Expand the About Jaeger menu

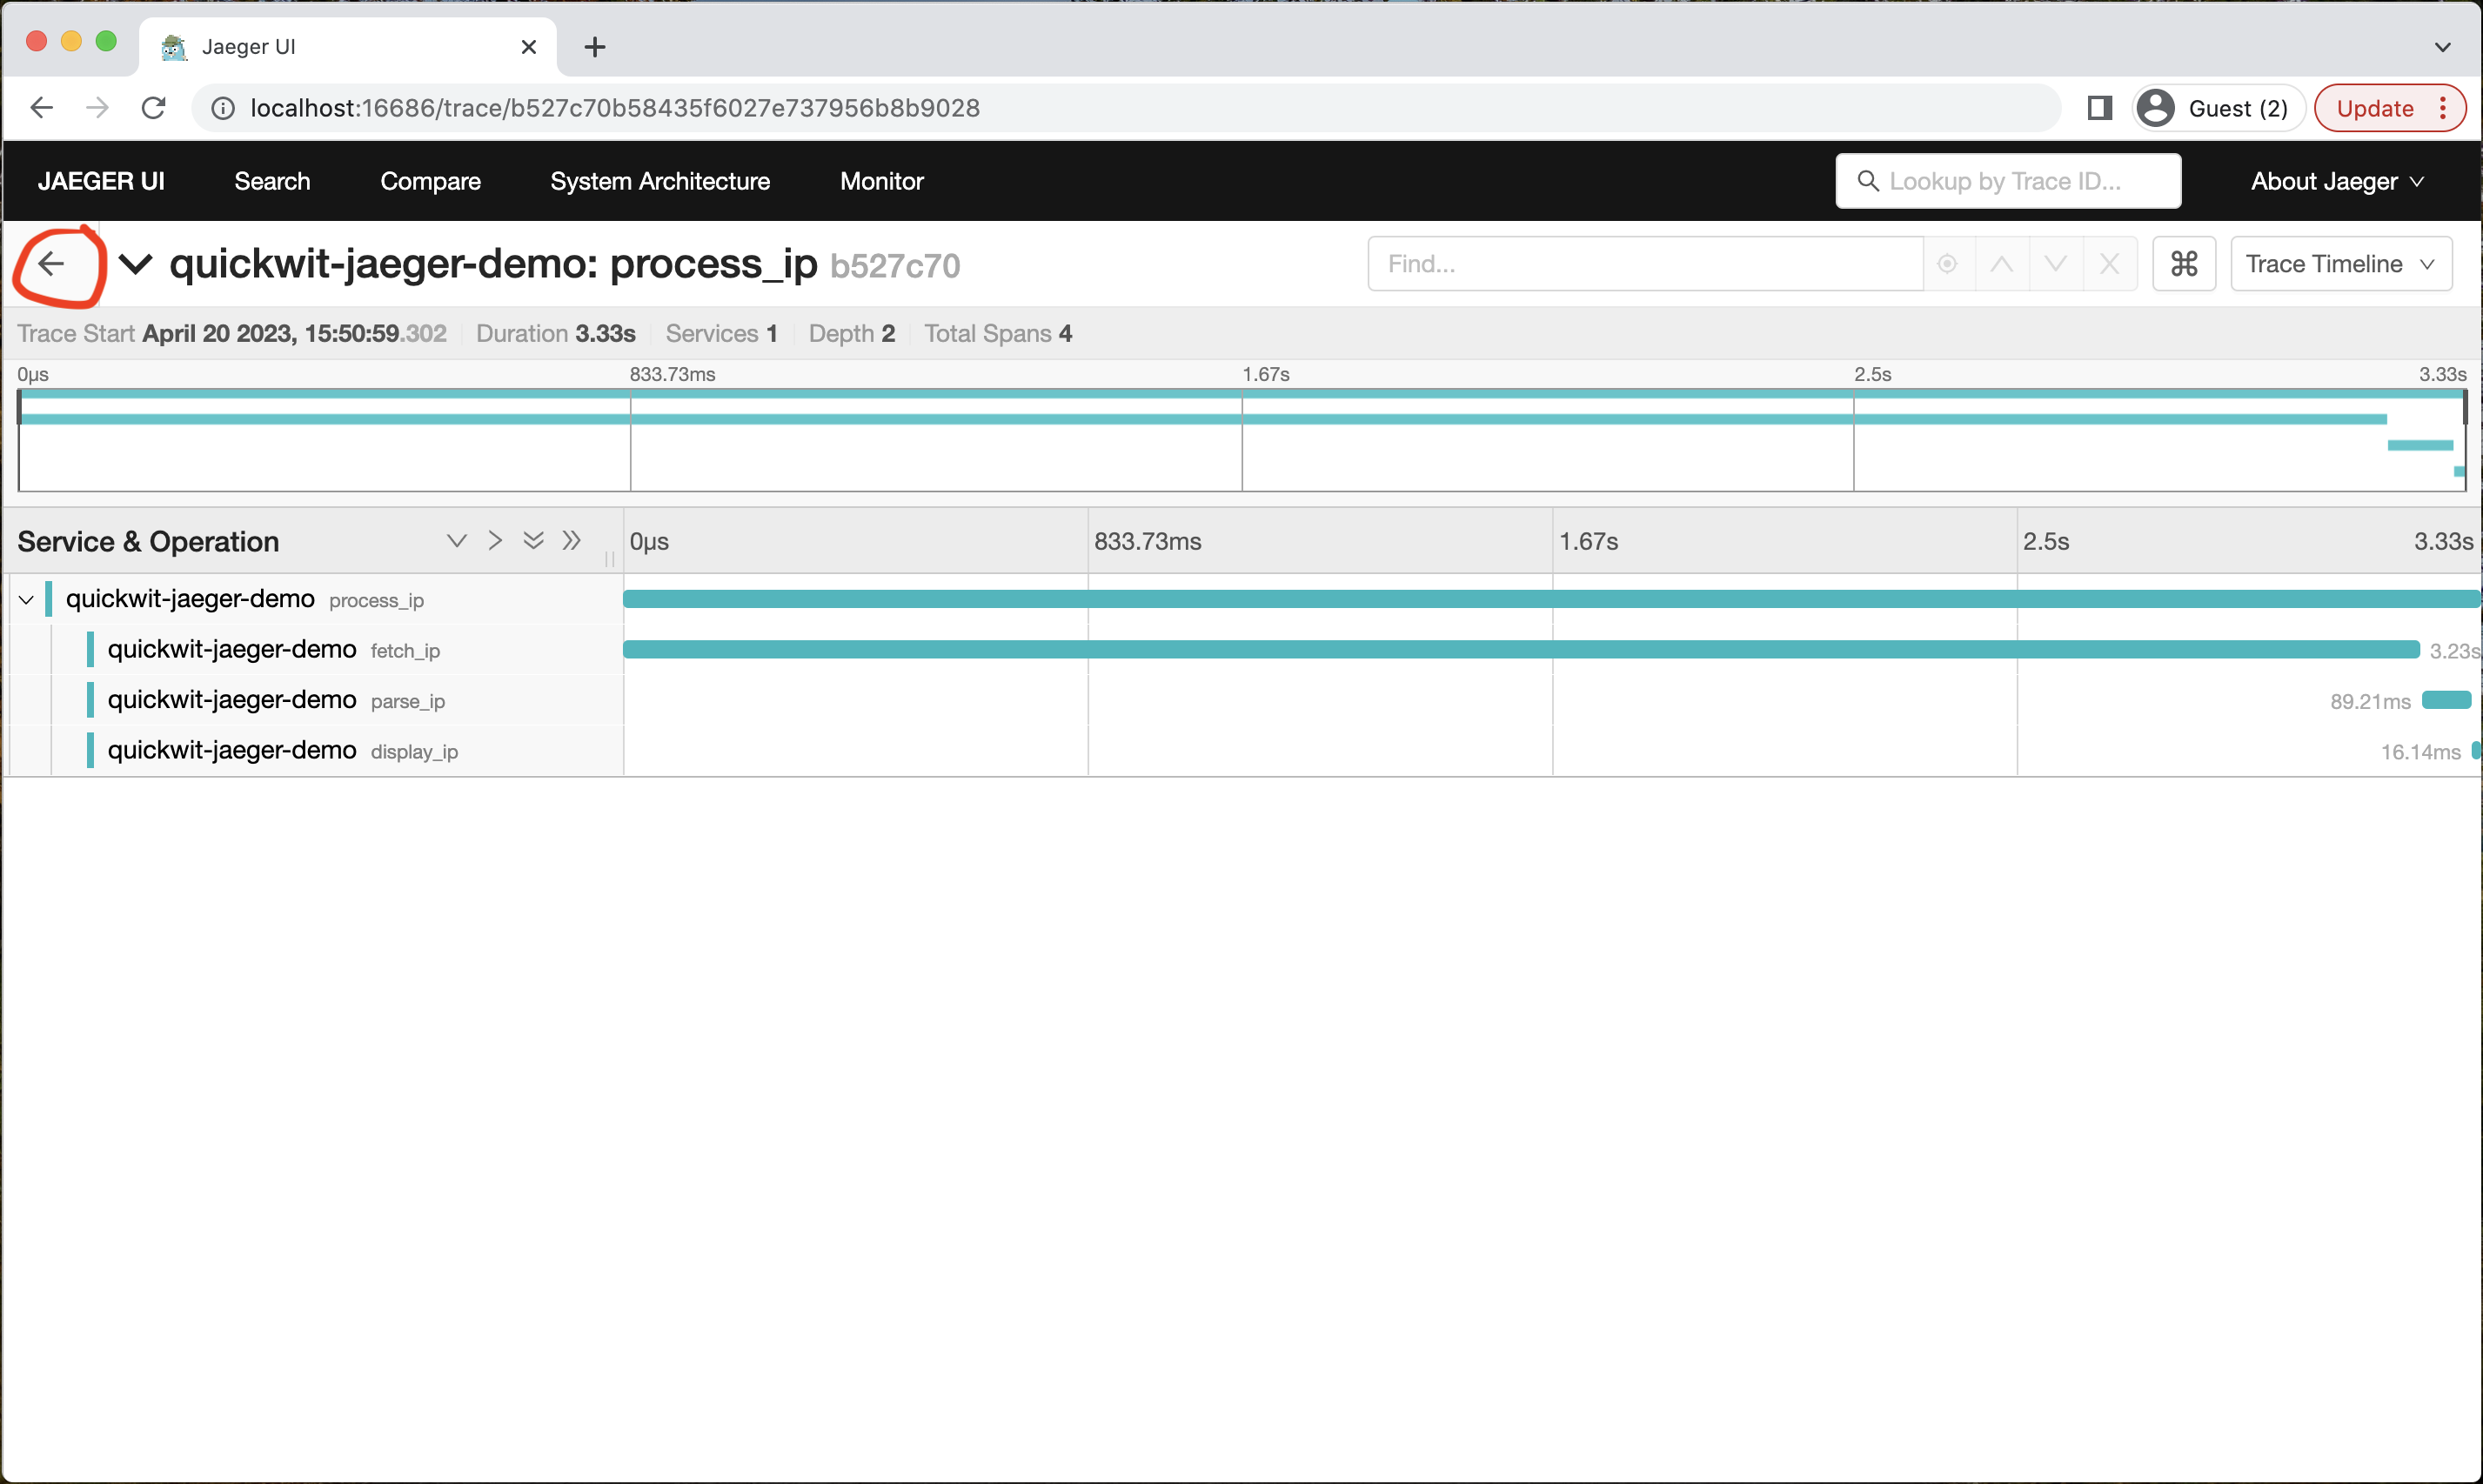click(x=2337, y=181)
